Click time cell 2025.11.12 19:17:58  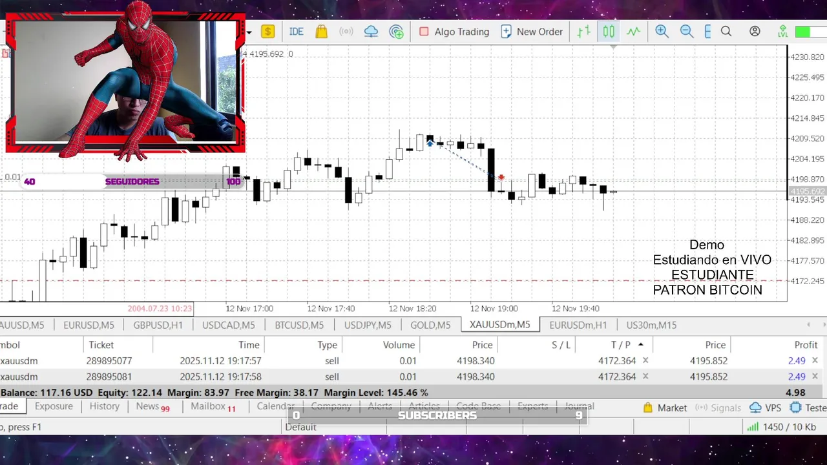pyautogui.click(x=220, y=377)
